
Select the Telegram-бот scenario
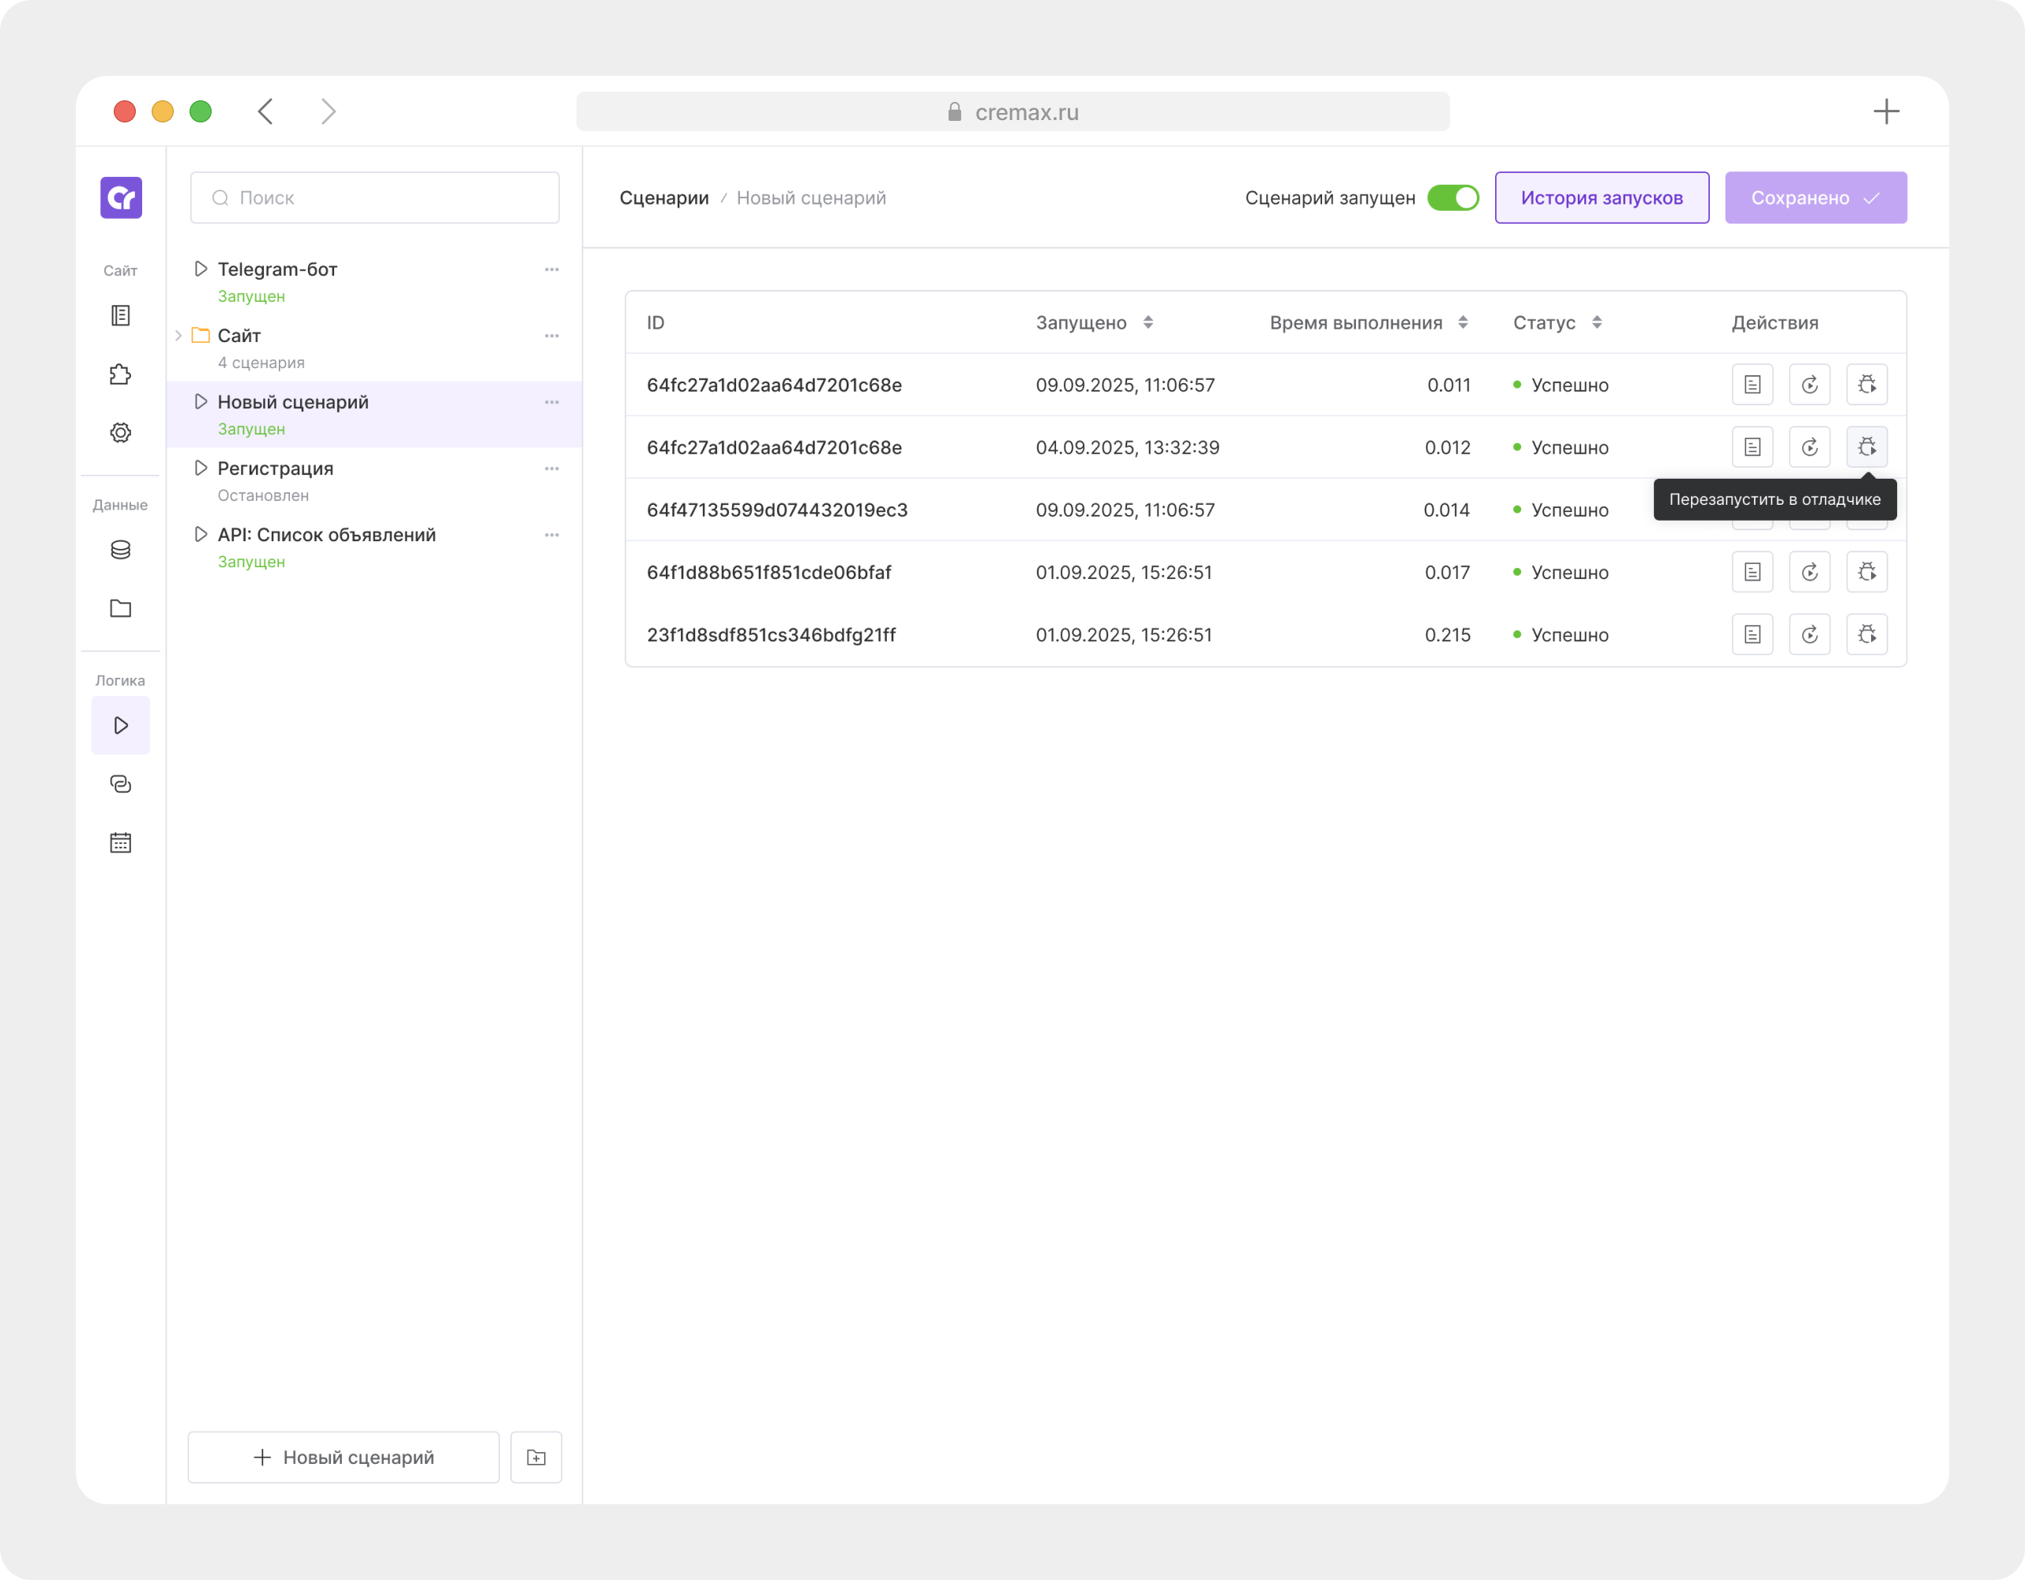pyautogui.click(x=374, y=282)
